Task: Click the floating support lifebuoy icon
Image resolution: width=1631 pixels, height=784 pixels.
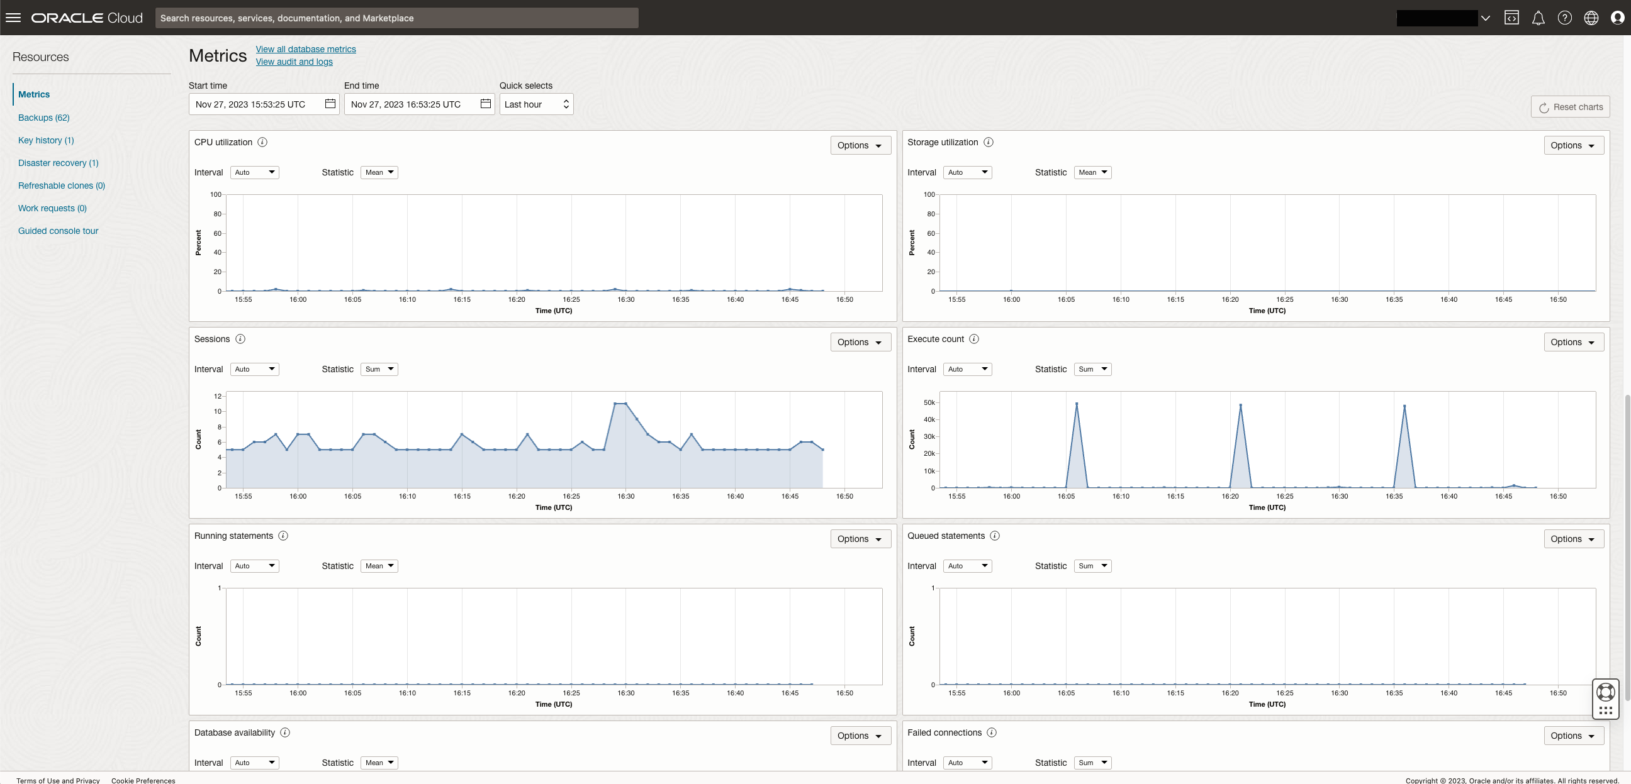Action: (1606, 691)
